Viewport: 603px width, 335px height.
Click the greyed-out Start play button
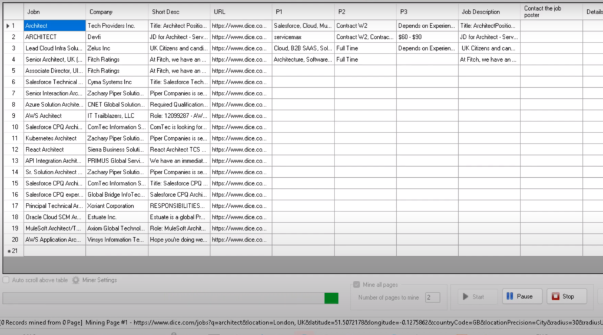(x=473, y=297)
